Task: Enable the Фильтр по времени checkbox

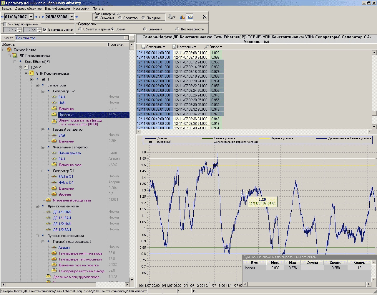Action: [5, 24]
